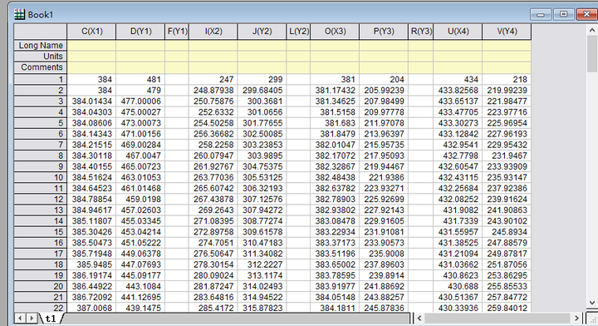598x326 pixels.
Task: Select the V(Y4) column header
Action: (507, 32)
